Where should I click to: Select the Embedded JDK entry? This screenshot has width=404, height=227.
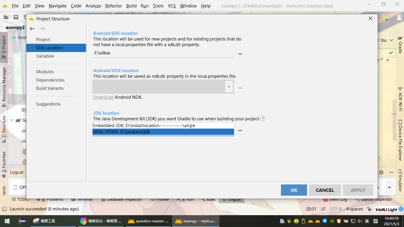pos(163,126)
